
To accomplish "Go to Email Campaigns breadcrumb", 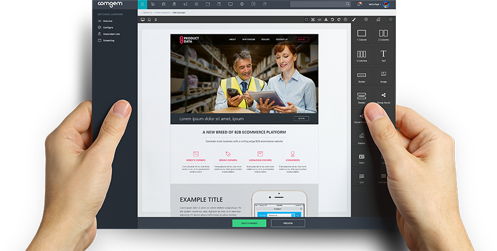I will [x=162, y=13].
